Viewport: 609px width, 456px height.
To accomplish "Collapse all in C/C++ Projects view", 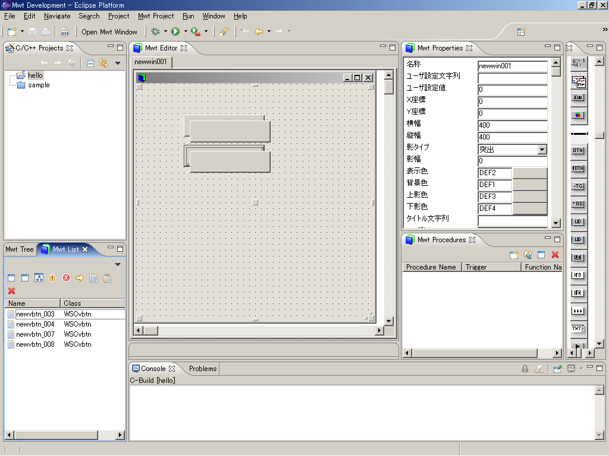I will point(90,63).
